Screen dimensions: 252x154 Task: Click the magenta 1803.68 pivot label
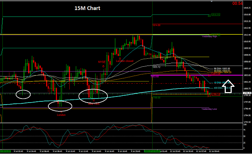155,77
